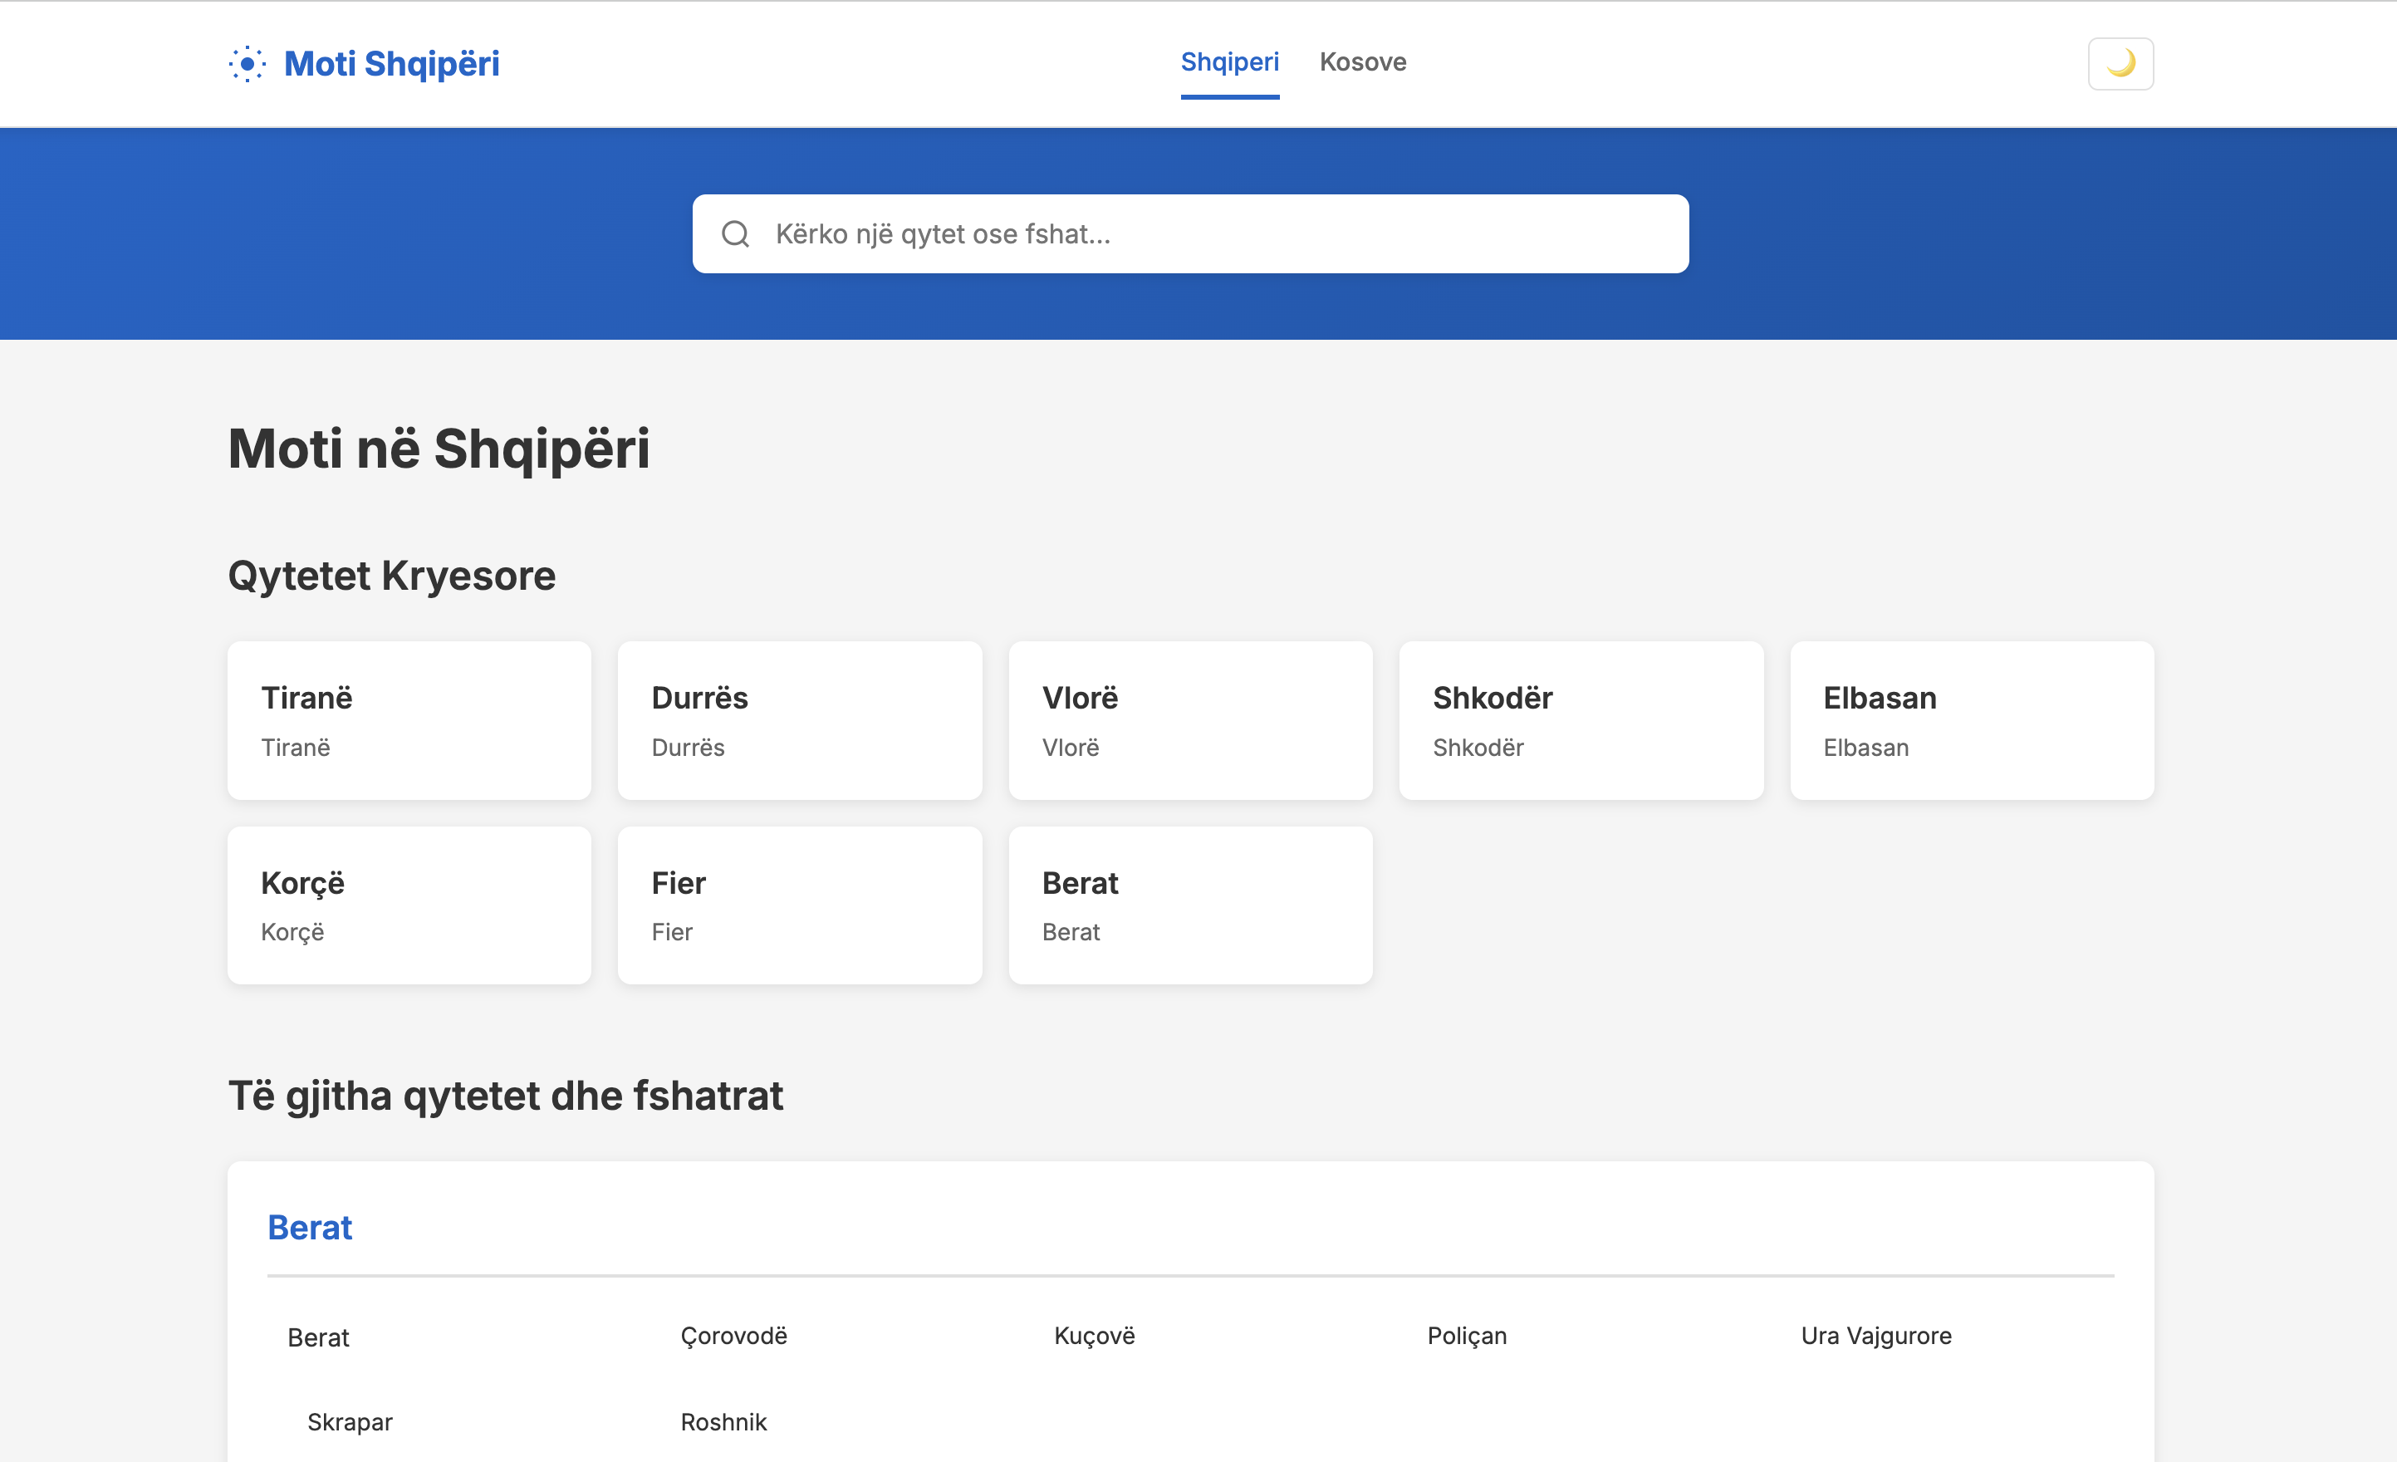Select Kuçovë from the village list
This screenshot has width=2397, height=1462.
pos(1094,1336)
